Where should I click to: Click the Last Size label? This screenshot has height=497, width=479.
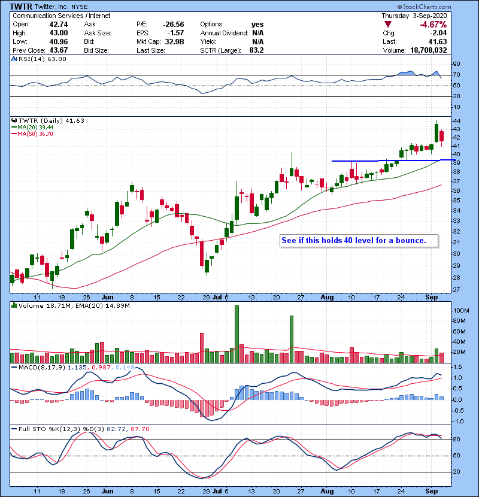(x=150, y=50)
